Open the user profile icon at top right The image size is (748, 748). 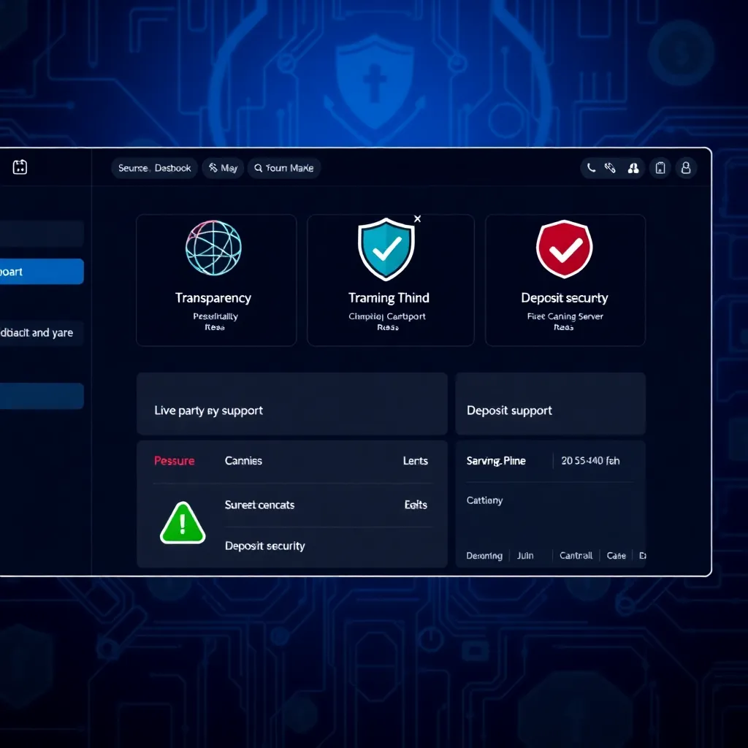click(686, 168)
